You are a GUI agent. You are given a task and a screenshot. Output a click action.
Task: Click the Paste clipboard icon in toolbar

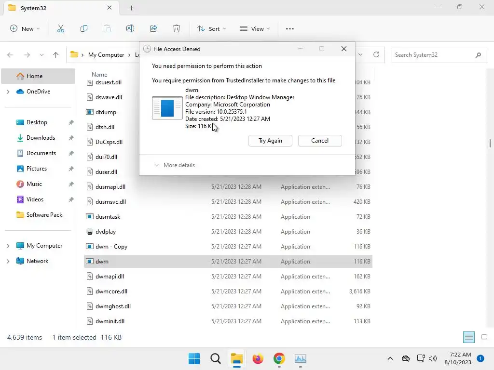(x=107, y=28)
